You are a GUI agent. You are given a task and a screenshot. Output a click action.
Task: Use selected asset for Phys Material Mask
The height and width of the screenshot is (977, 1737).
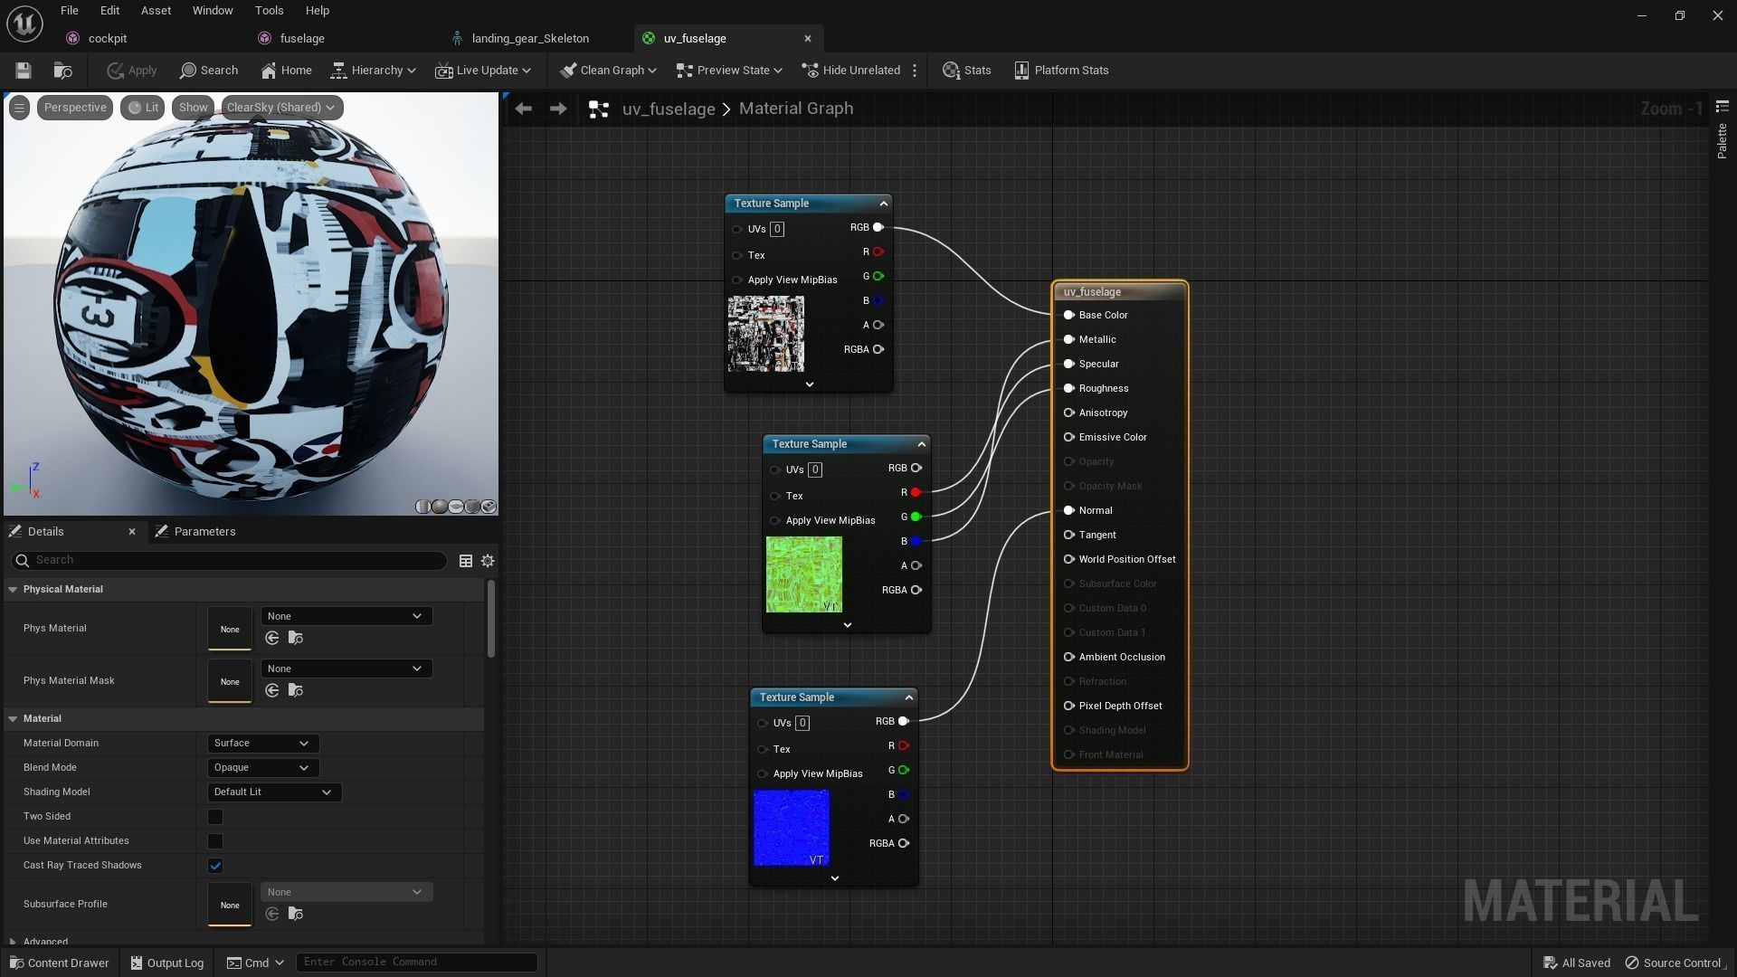point(271,691)
